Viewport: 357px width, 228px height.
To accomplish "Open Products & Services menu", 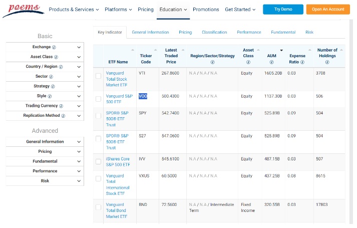I will point(74,10).
